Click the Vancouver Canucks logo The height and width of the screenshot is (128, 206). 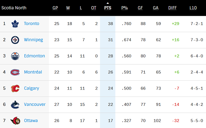pos(15,105)
